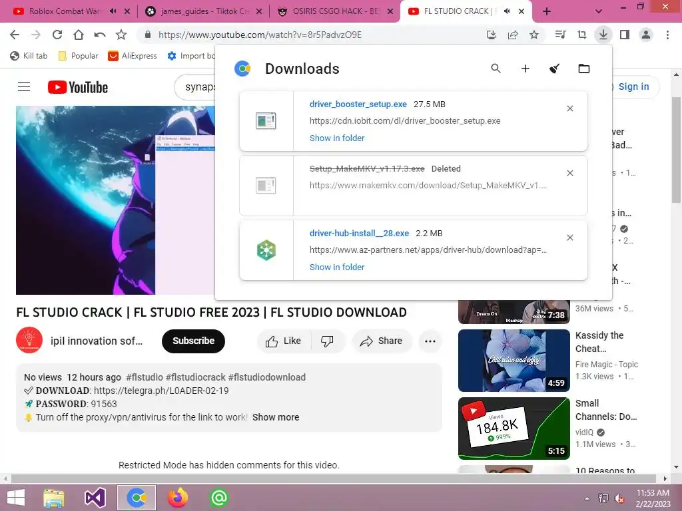Clear downloads list with the broom icon
This screenshot has height=511, width=682.
tap(555, 69)
